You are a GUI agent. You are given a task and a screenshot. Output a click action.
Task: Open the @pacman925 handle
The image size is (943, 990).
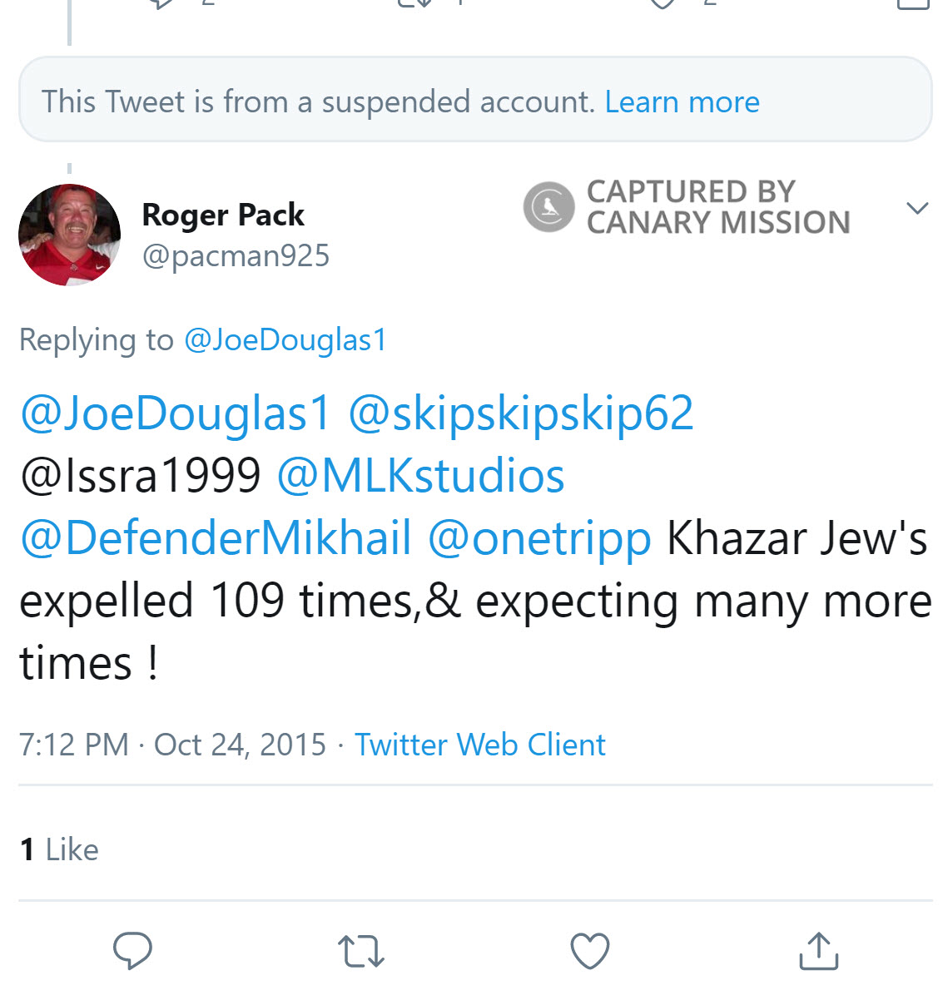coord(236,255)
